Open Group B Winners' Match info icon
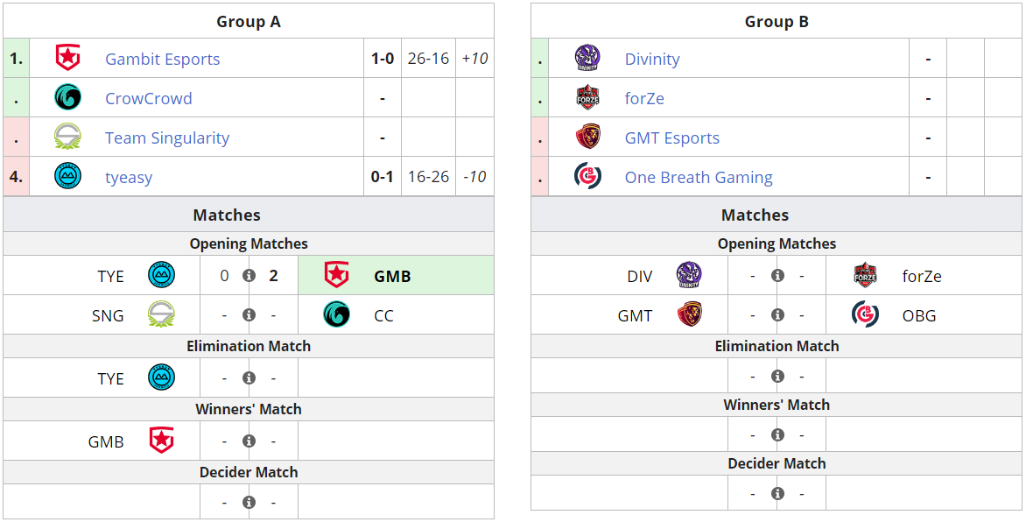This screenshot has height=522, width=1026. (777, 435)
